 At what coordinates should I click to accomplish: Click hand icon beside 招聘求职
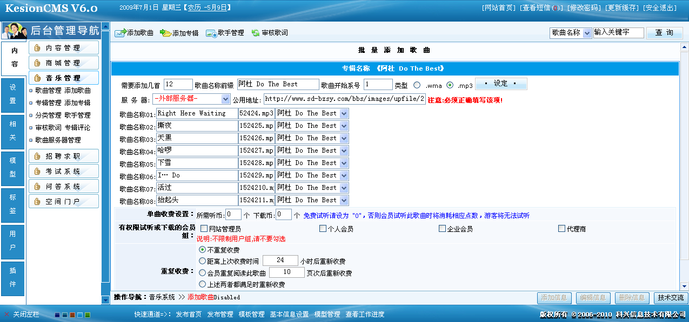(37, 156)
